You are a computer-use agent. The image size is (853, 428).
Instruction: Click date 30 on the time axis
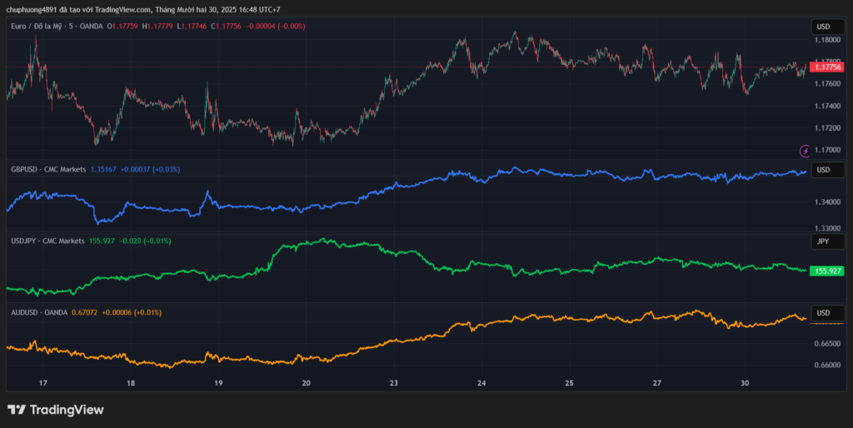coord(745,383)
